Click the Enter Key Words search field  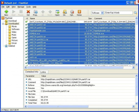pos(119,13)
